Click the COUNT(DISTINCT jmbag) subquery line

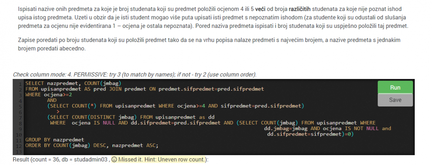click(x=131, y=117)
